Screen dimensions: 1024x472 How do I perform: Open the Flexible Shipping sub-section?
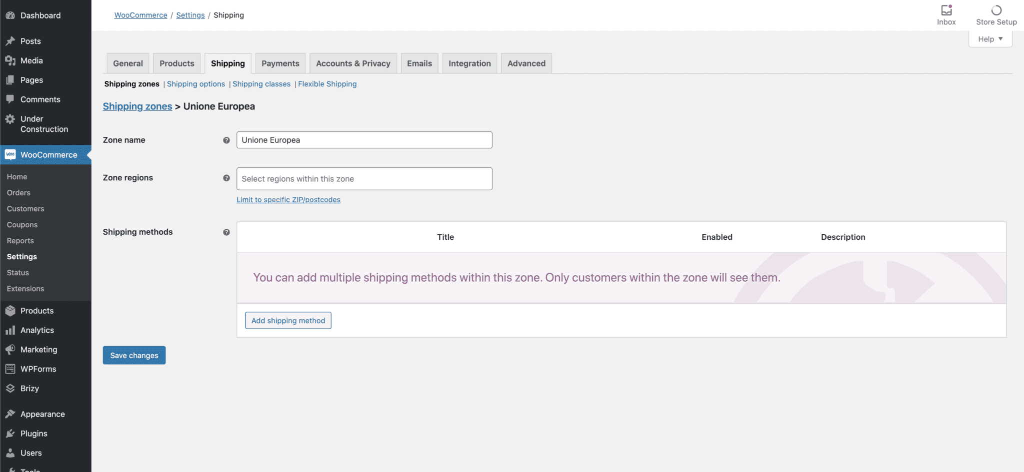(x=327, y=84)
